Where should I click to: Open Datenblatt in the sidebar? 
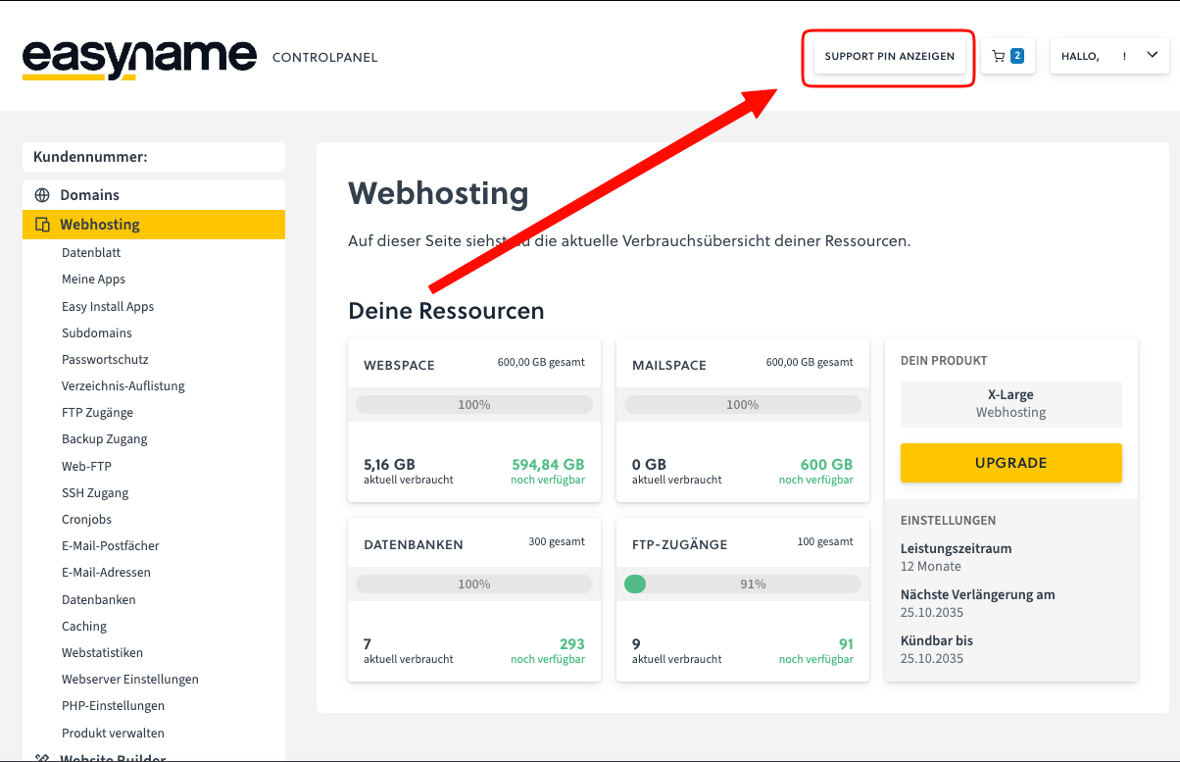pos(91,252)
